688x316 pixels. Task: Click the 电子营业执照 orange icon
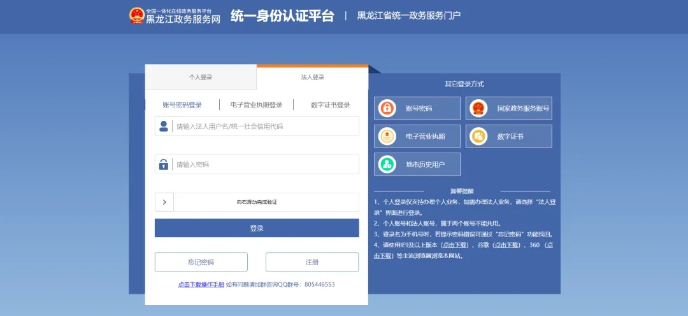pyautogui.click(x=387, y=136)
